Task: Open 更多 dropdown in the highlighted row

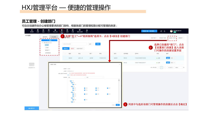Action: (x=173, y=58)
